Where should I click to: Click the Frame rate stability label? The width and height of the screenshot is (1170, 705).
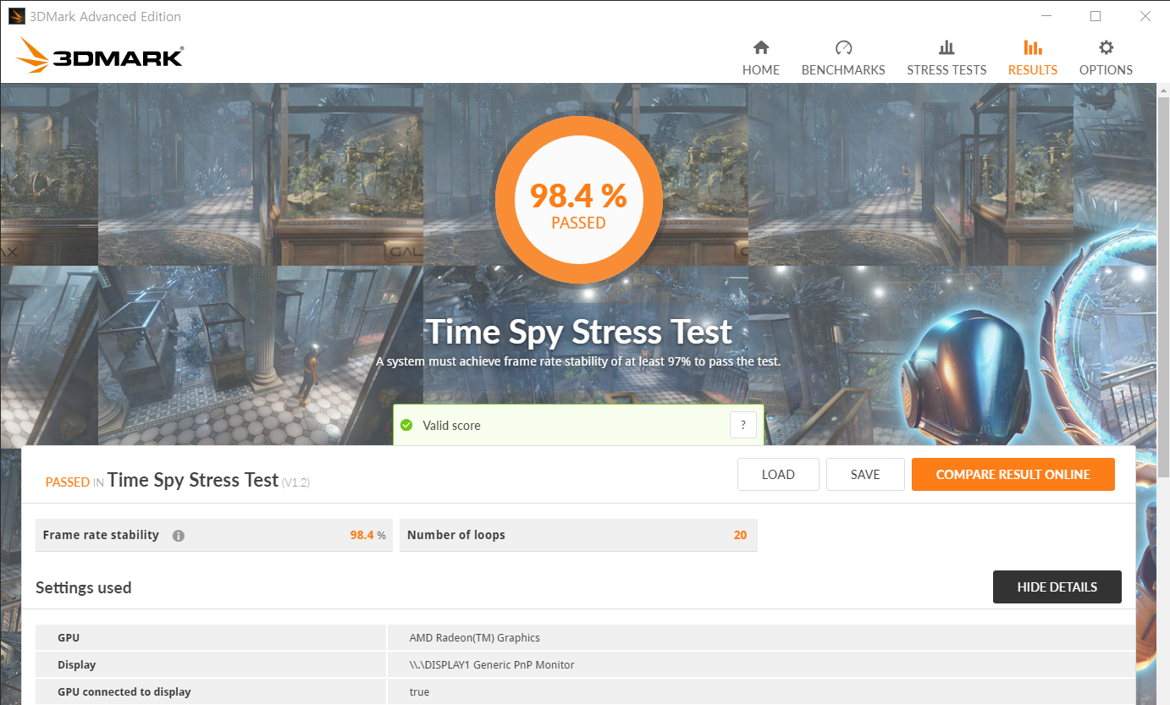(x=101, y=535)
